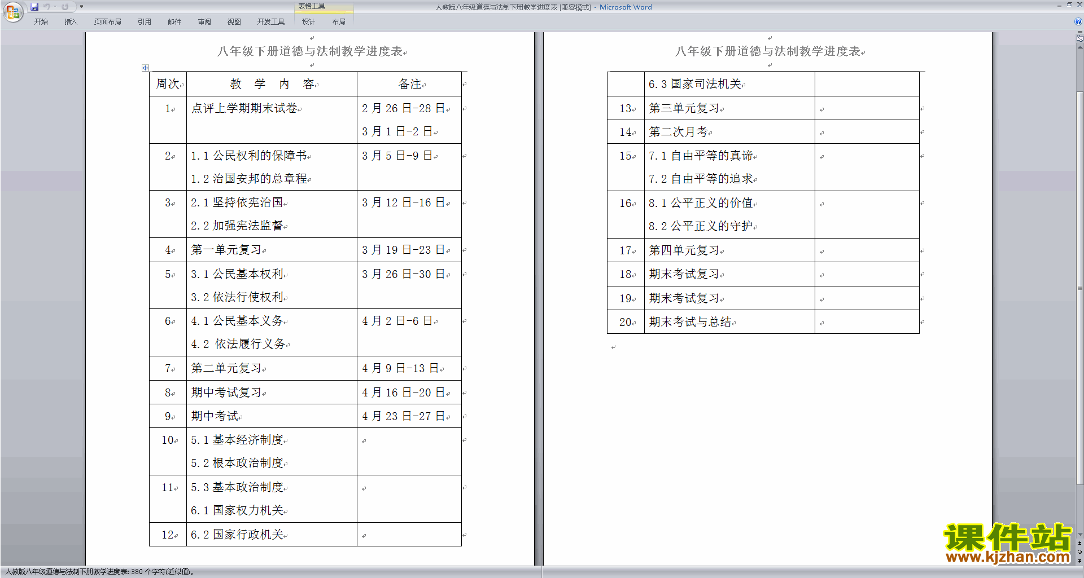The width and height of the screenshot is (1084, 578).
Task: Click the date 3月5日-9日
Action: 397,156
